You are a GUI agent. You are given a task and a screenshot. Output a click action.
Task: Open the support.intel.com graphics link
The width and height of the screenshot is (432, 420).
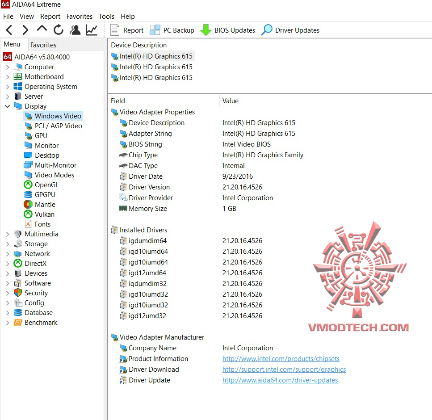(284, 370)
